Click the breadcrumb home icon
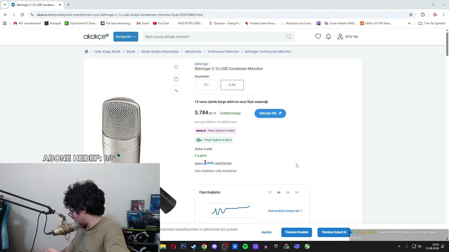This screenshot has height=252, width=449. 87,51
